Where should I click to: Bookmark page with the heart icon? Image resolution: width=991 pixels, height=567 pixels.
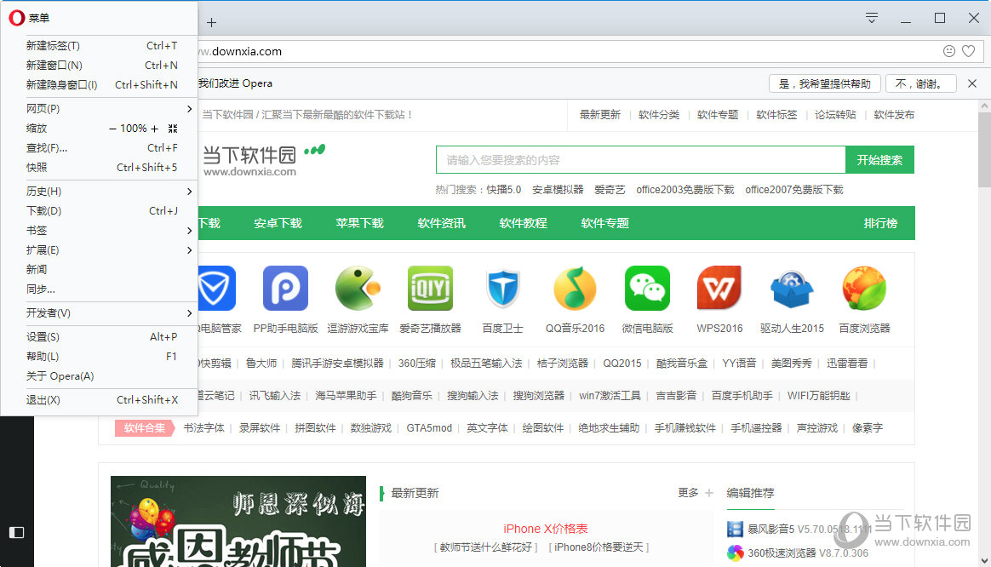(x=968, y=51)
